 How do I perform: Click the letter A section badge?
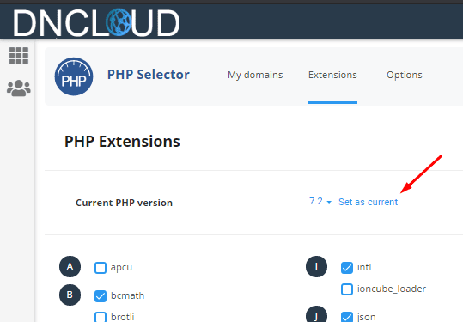(70, 267)
